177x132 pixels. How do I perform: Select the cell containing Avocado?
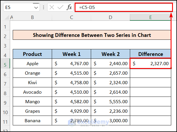[x=32, y=92]
